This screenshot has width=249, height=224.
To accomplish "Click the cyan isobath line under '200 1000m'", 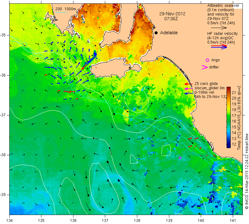I will [61, 12].
